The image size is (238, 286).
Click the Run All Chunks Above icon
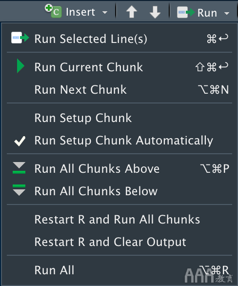point(19,167)
